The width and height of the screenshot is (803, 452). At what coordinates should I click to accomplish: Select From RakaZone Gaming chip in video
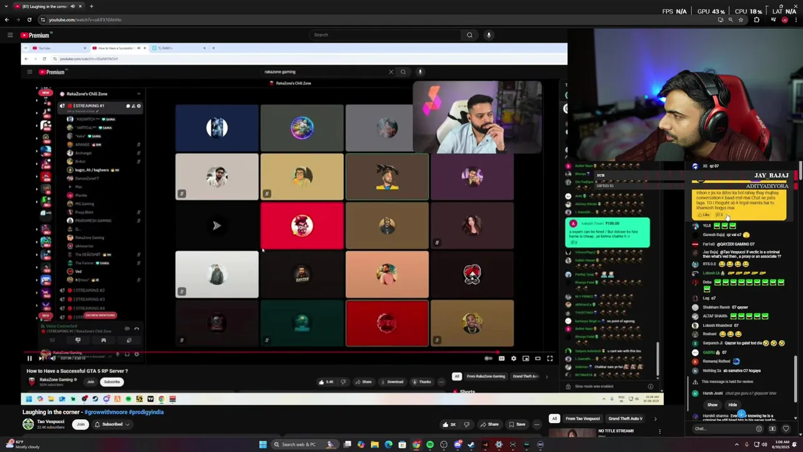[x=486, y=376]
